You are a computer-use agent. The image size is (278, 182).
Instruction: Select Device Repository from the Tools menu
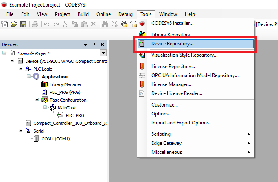pyautogui.click(x=172, y=43)
